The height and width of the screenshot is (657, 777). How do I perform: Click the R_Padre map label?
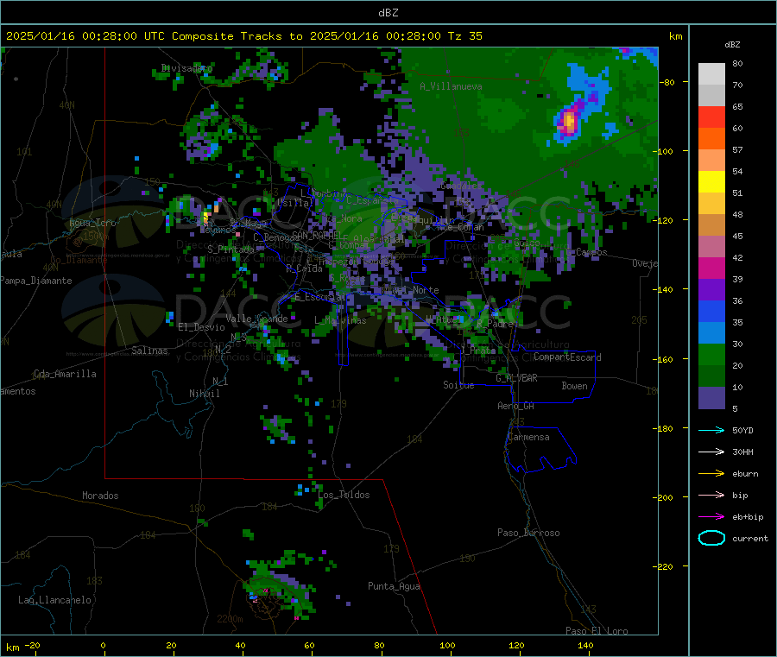(495, 324)
